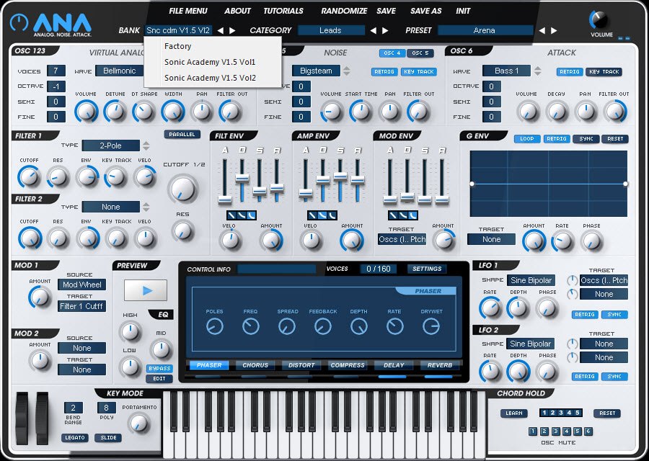Open Filter 1 Type 2-Pole dropdown
The height and width of the screenshot is (461, 649).
[111, 146]
